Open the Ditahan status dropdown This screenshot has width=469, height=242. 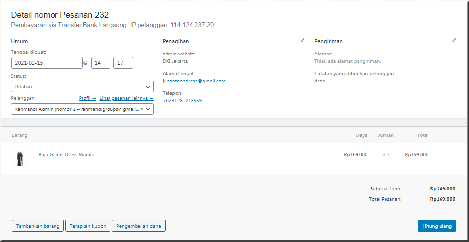tap(82, 86)
